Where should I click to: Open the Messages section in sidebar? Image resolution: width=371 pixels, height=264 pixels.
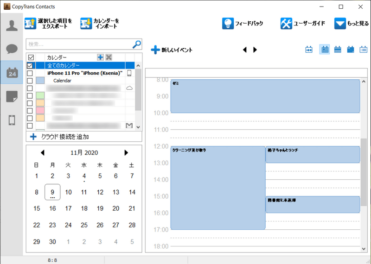12,49
